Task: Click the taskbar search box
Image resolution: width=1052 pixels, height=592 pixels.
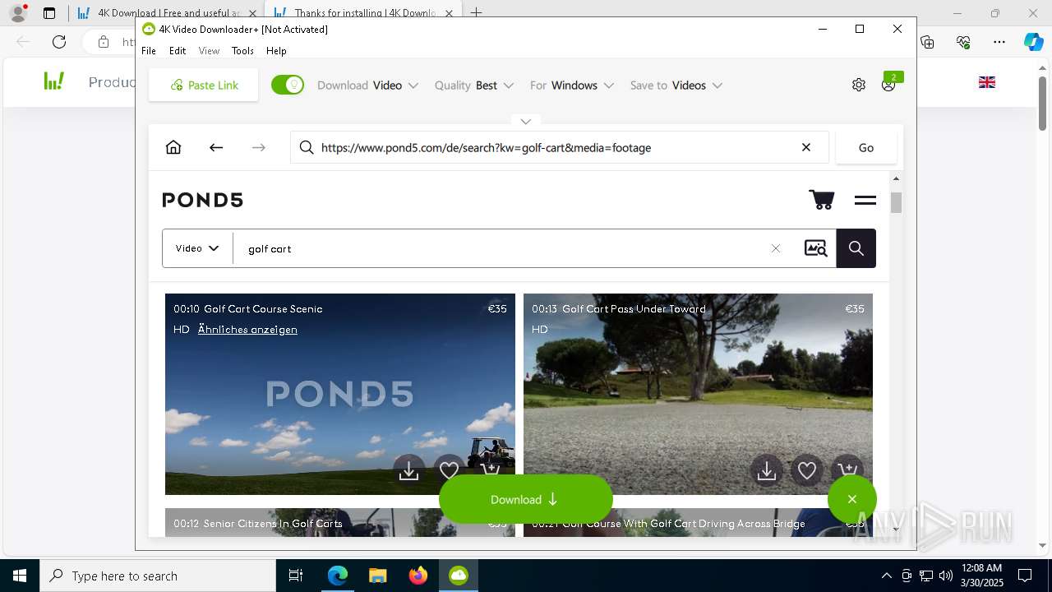Action: click(158, 576)
